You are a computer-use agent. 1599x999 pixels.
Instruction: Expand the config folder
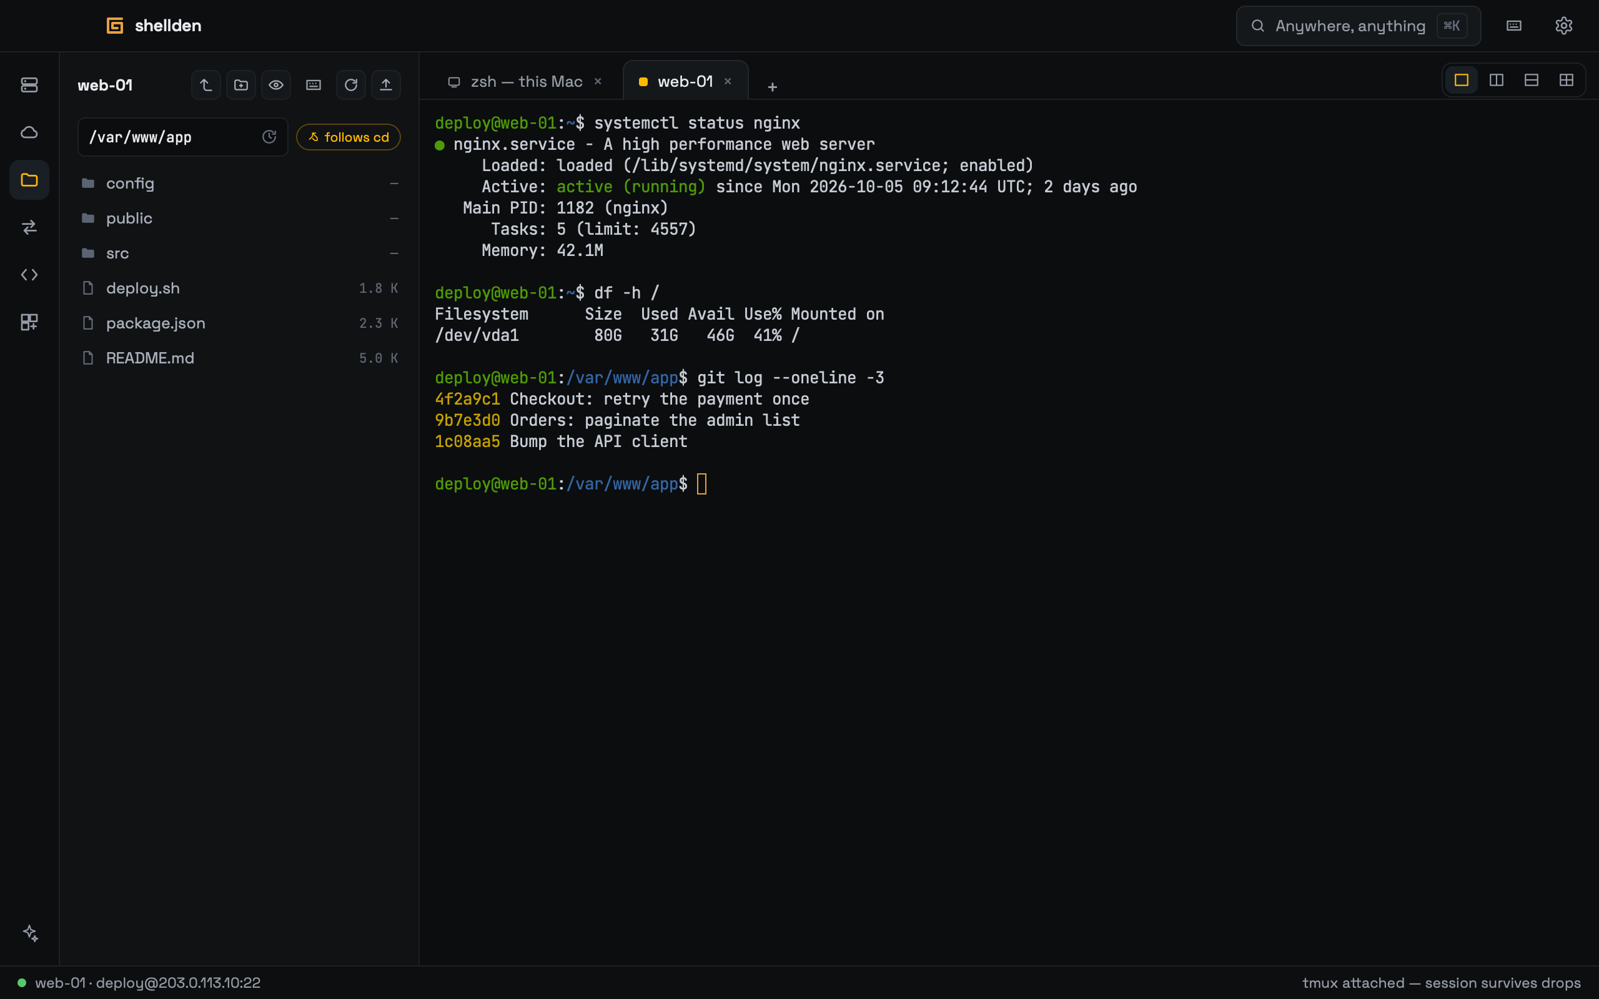[239, 184]
